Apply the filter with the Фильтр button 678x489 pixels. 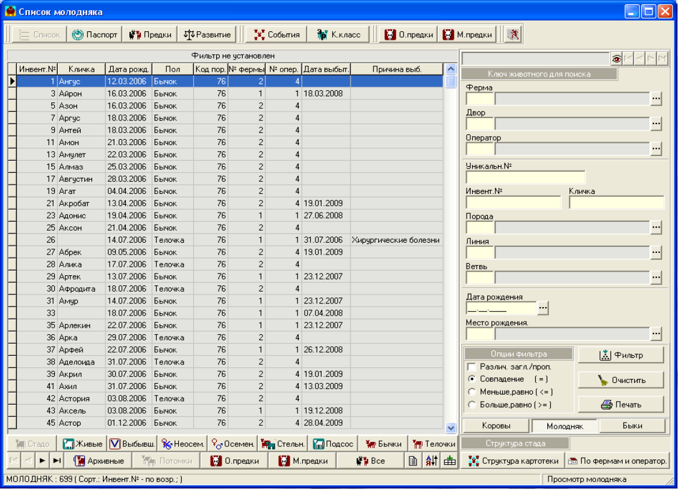[621, 355]
